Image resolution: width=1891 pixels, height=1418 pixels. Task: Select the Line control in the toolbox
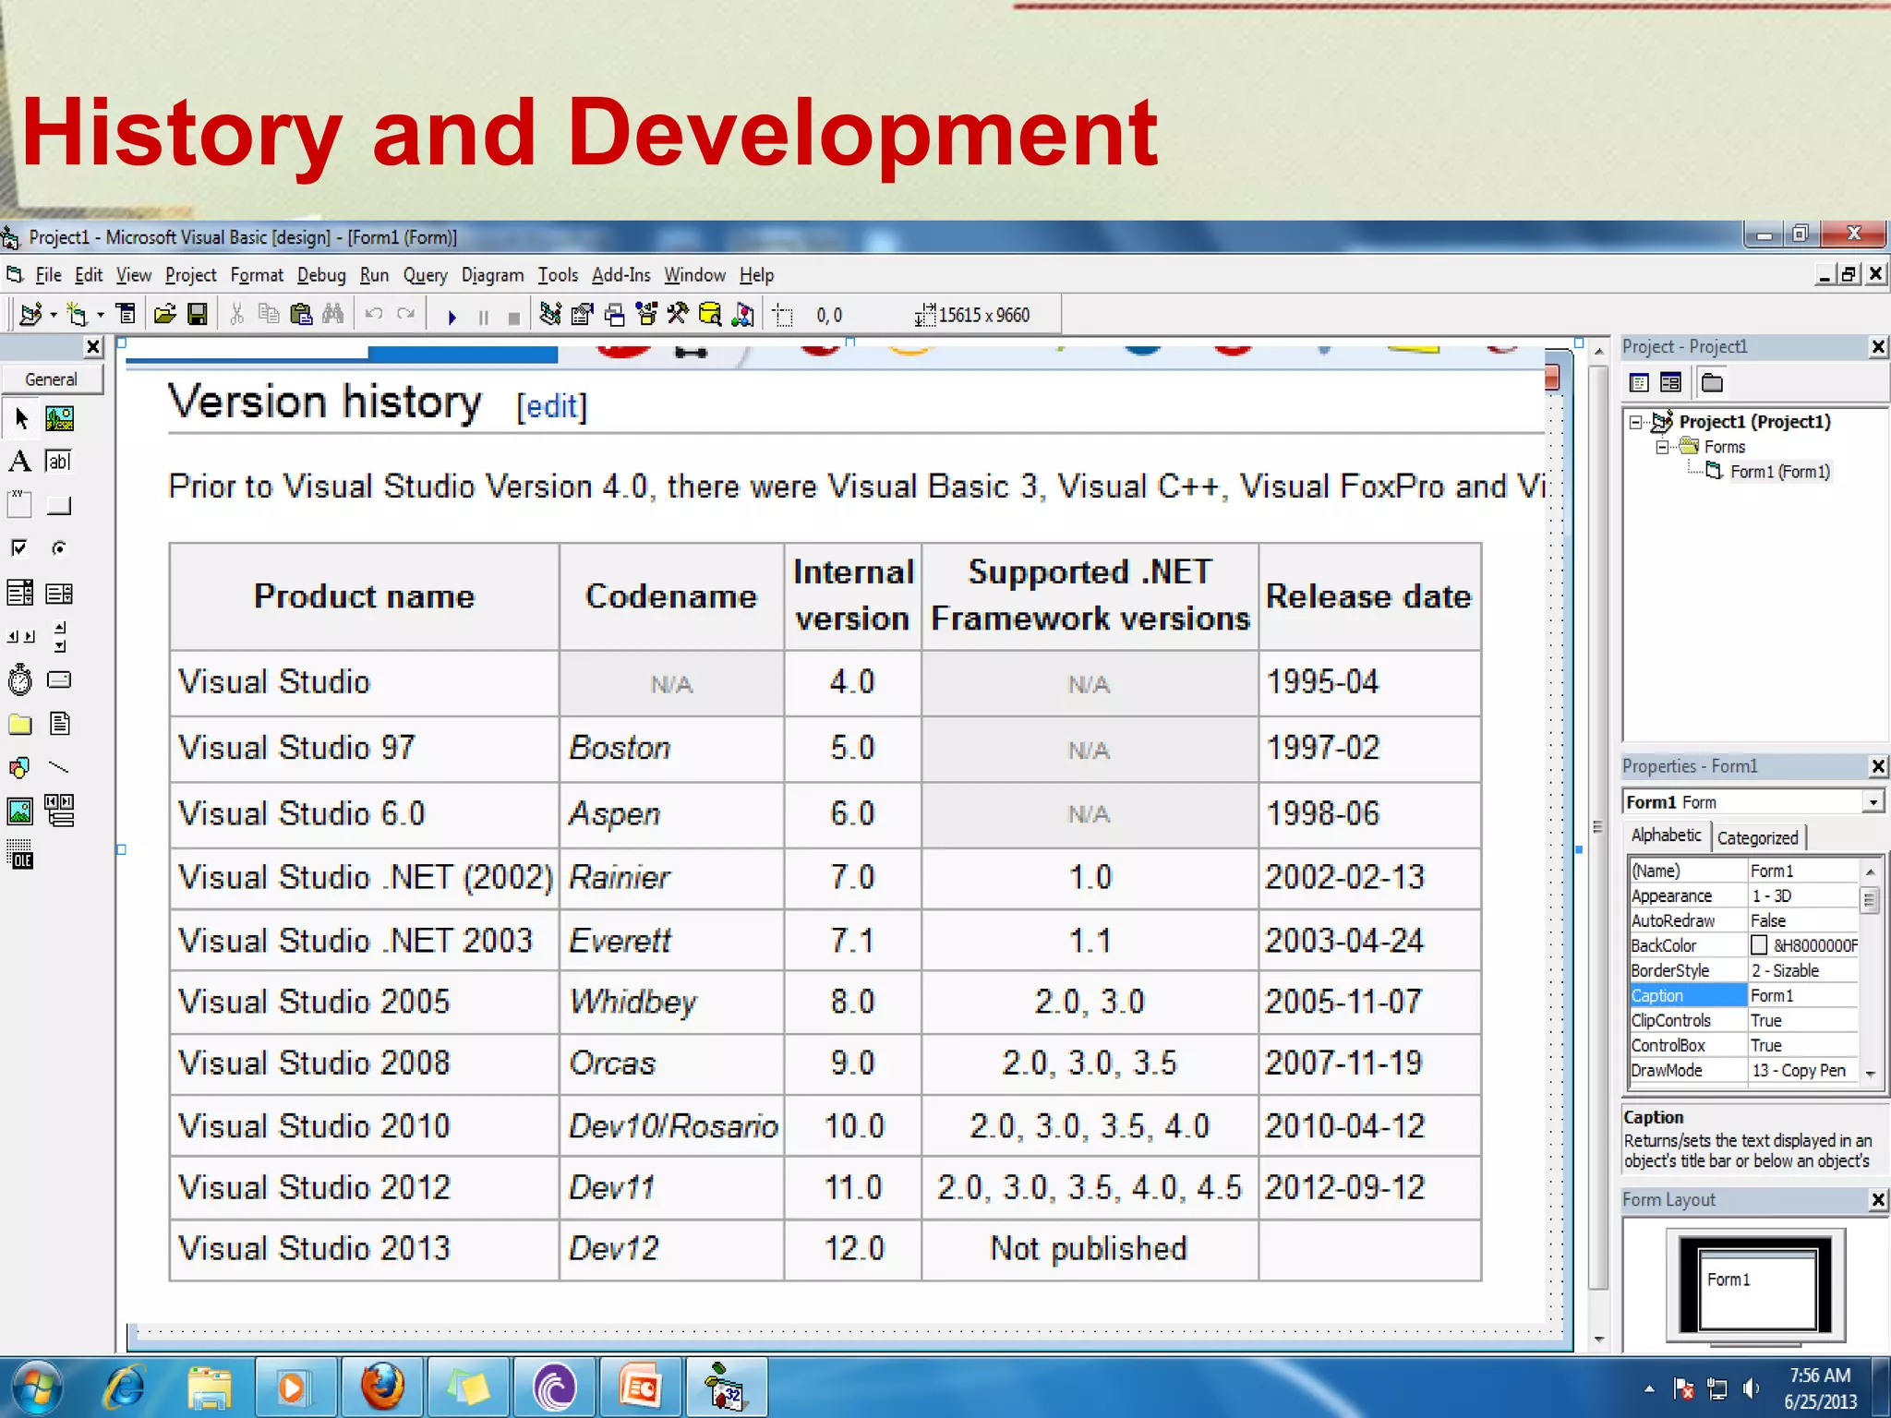click(59, 767)
